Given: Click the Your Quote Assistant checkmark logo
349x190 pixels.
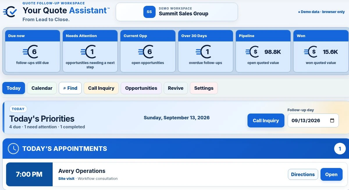Looking at the screenshot, I should 10,11.
